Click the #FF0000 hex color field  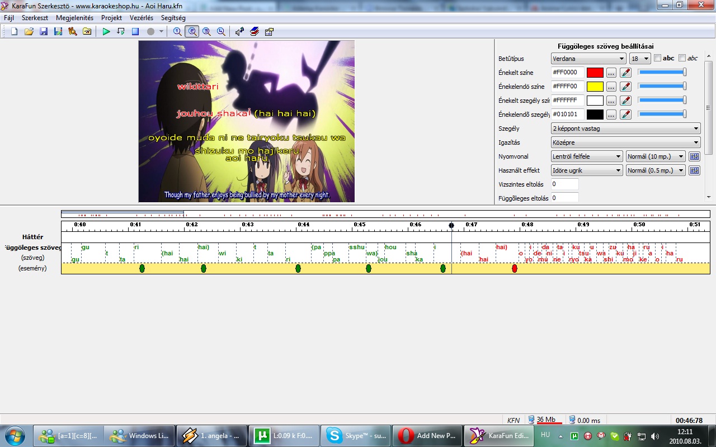[568, 73]
